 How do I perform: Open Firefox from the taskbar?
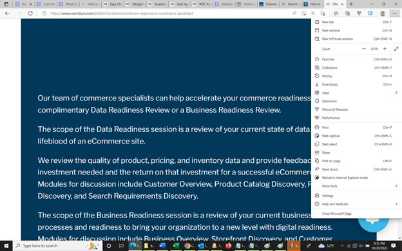coord(228,246)
